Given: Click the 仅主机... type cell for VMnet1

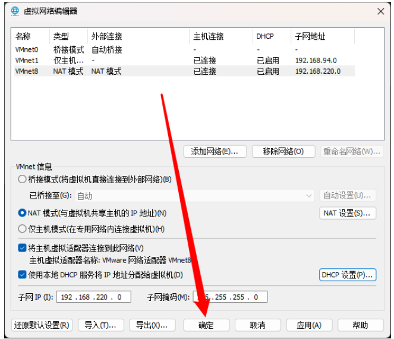Looking at the screenshot, I should click(68, 60).
